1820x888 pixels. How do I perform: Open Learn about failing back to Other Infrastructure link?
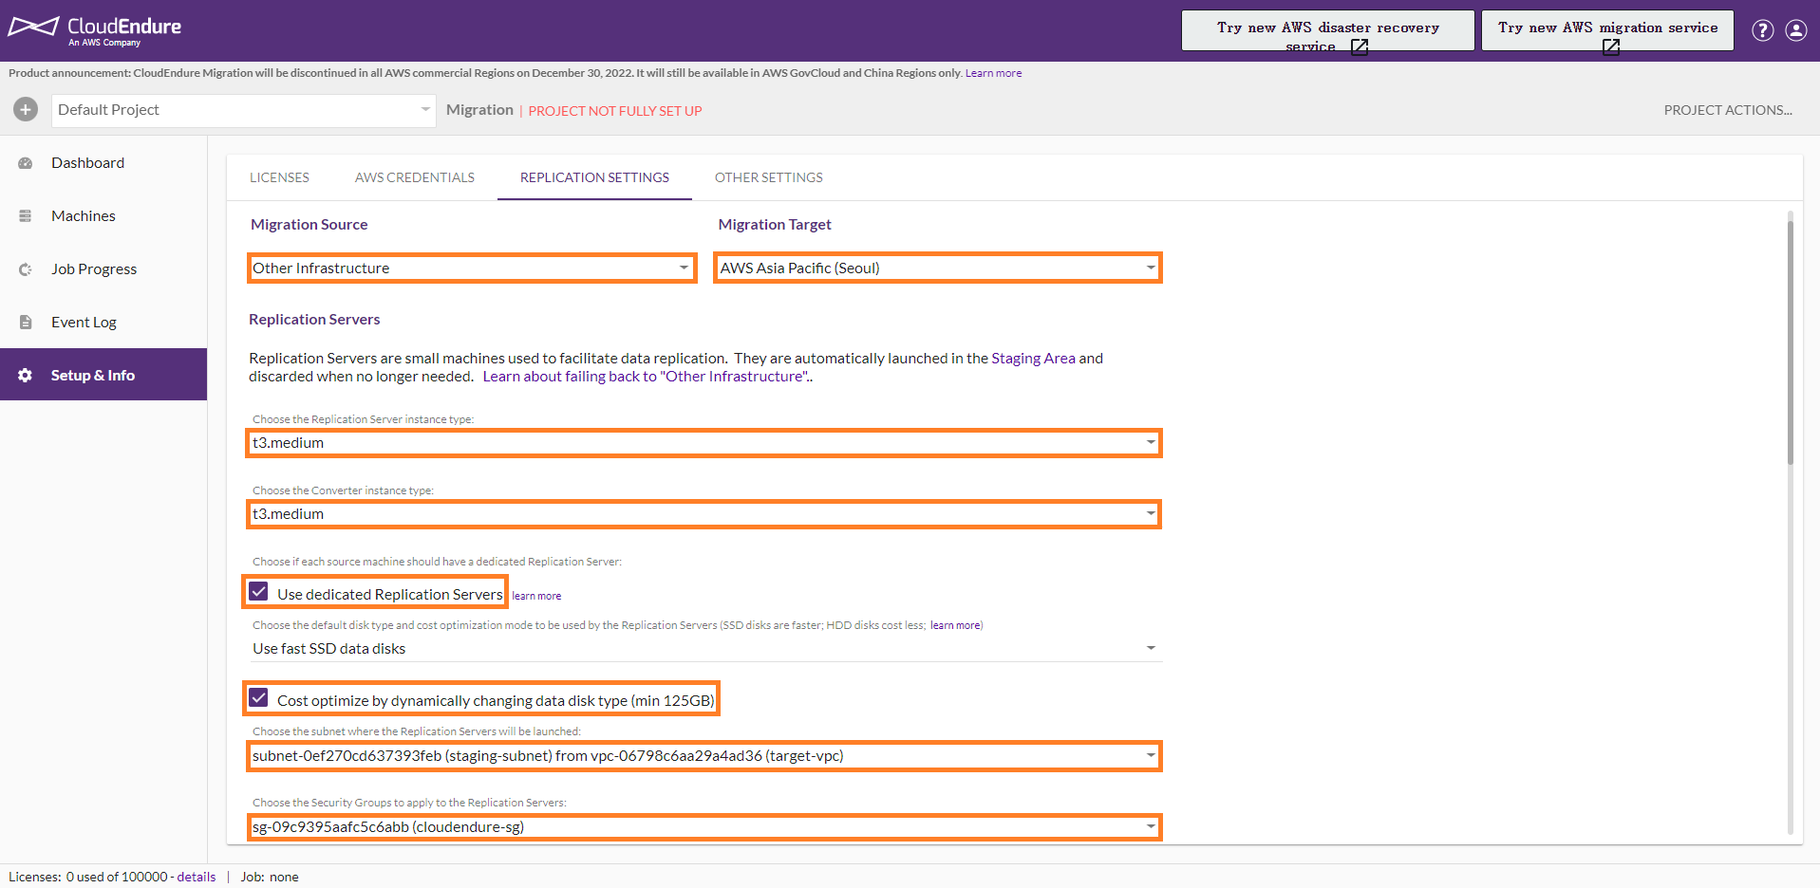pyautogui.click(x=647, y=377)
